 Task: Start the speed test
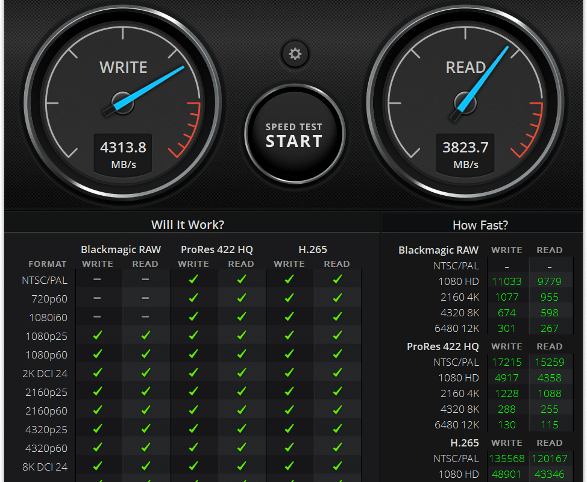coord(294,135)
